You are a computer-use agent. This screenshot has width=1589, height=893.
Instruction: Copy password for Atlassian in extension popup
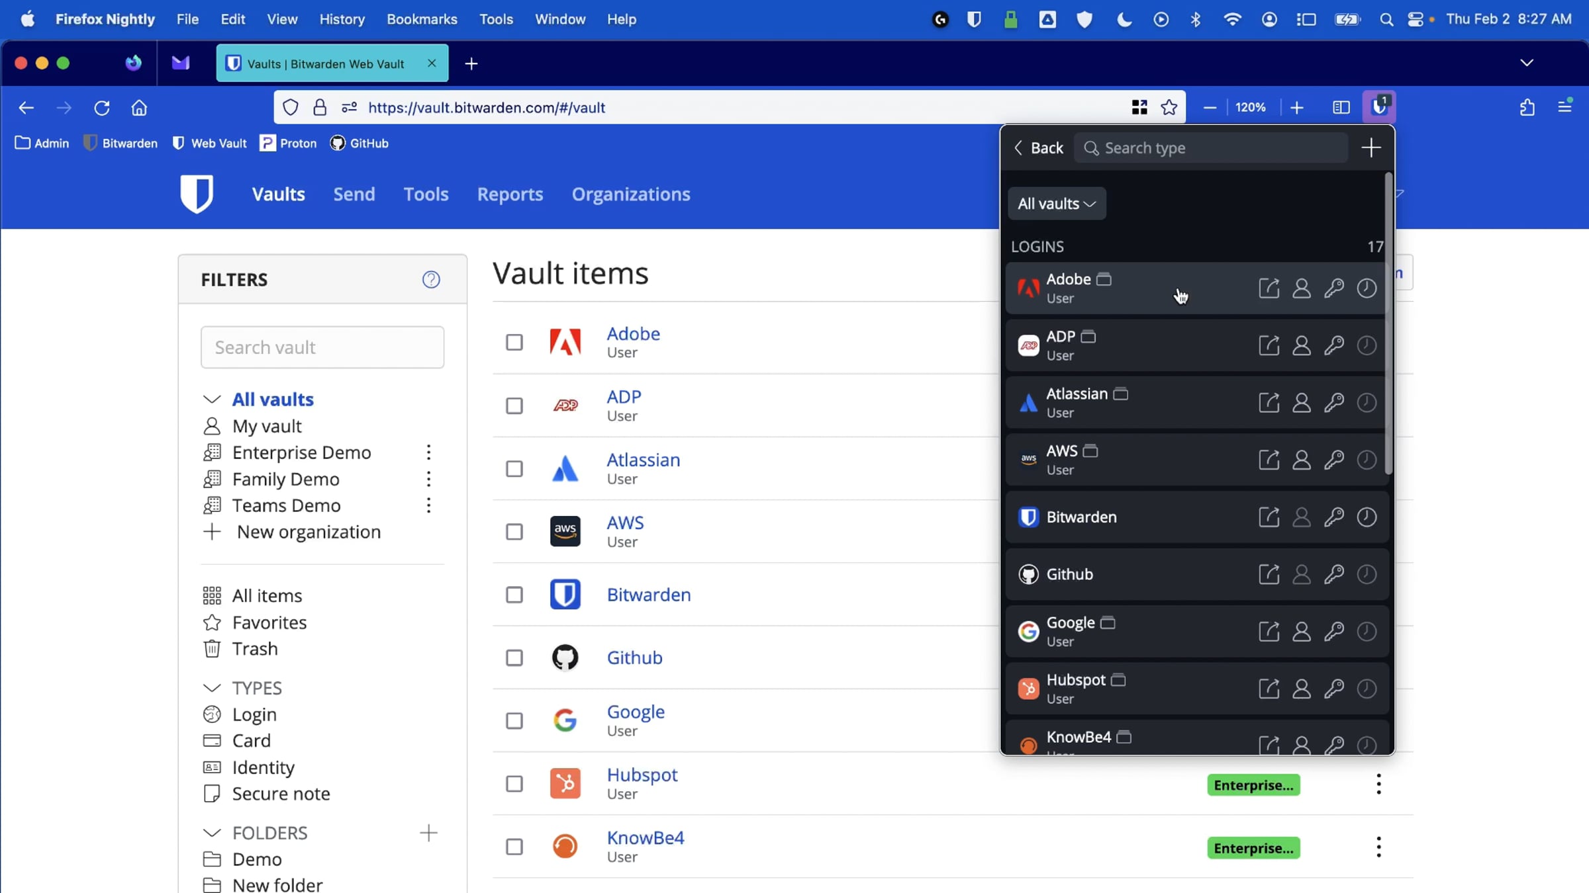coord(1334,402)
